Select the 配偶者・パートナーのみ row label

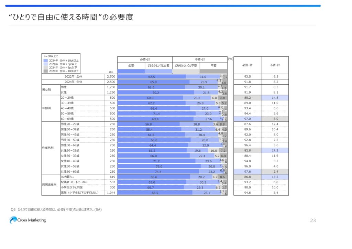[x=74, y=182]
